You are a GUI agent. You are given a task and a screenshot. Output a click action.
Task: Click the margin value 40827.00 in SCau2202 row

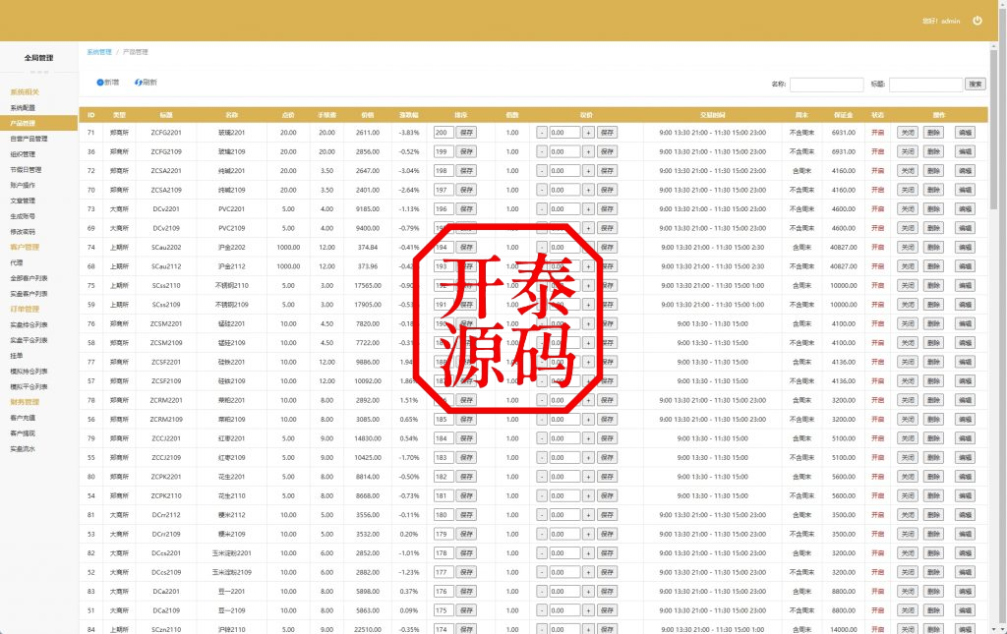click(x=843, y=247)
